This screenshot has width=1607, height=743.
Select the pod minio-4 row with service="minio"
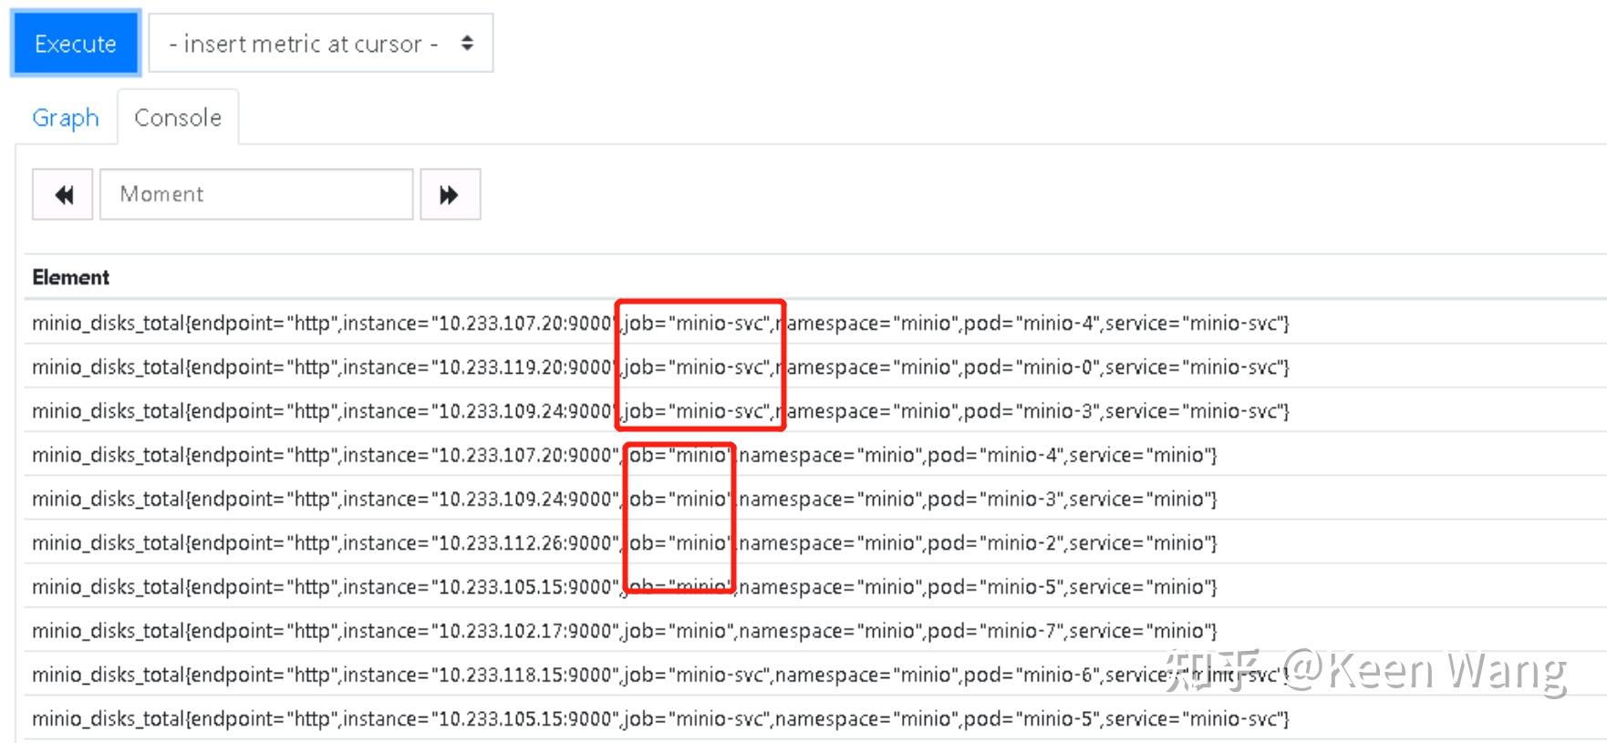pos(815,454)
